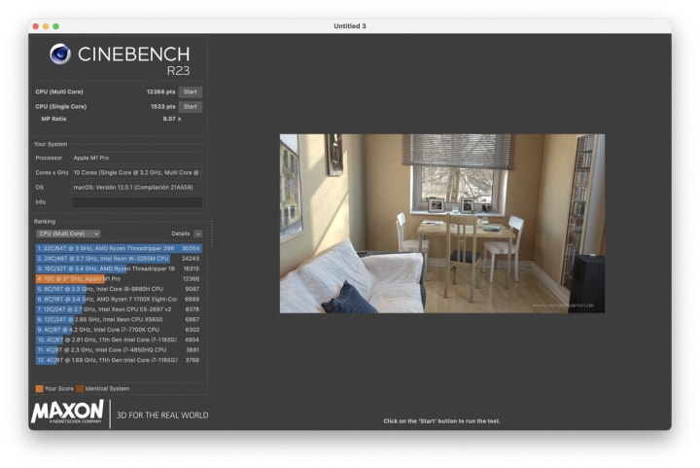Select ranking row 12 with score 3769
Image resolution: width=700 pixels, height=468 pixels.
pyautogui.click(x=119, y=360)
